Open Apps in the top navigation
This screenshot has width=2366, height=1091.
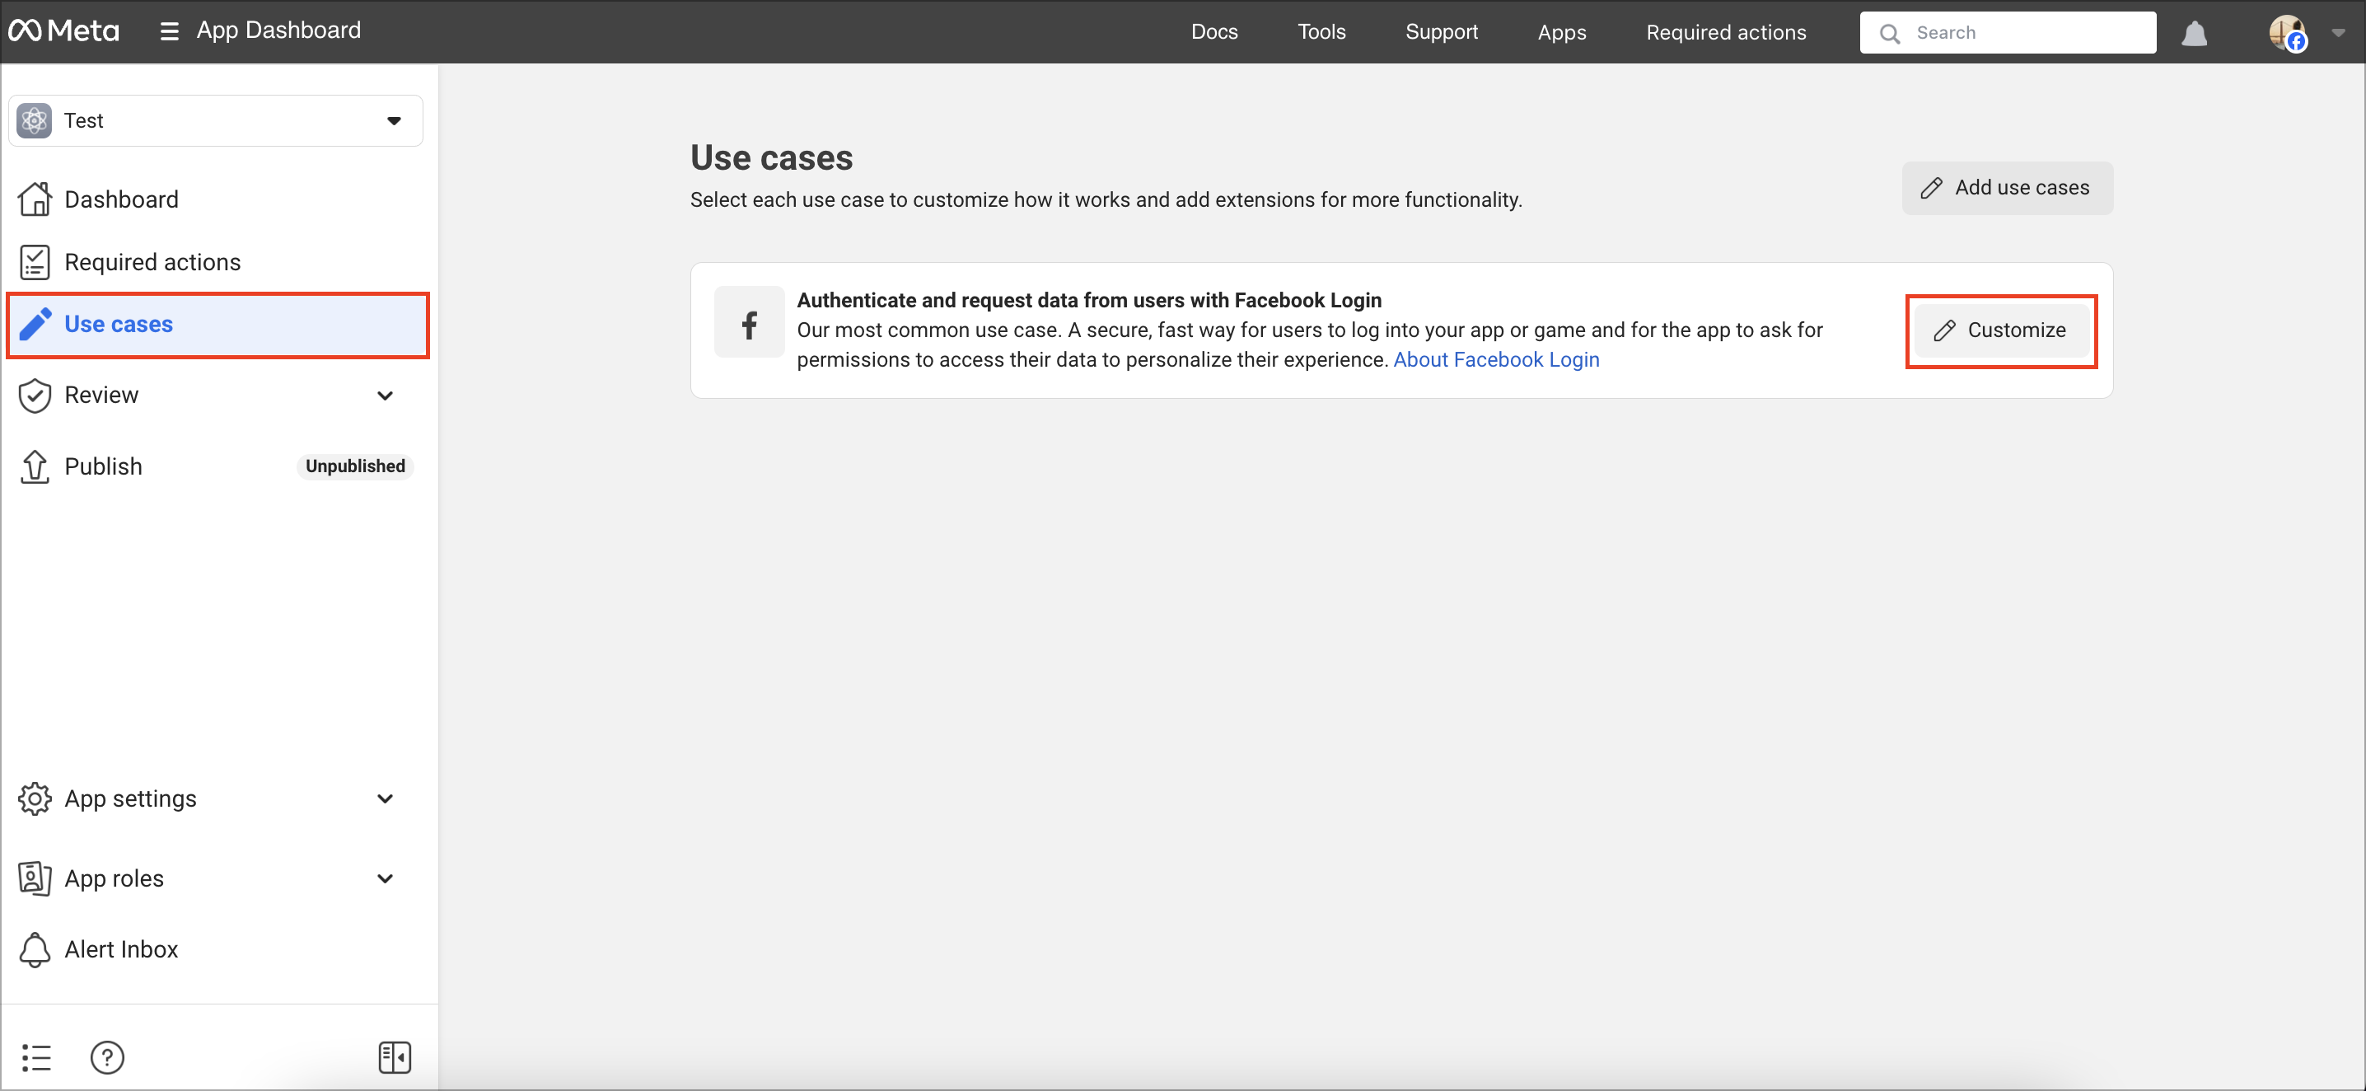tap(1561, 32)
